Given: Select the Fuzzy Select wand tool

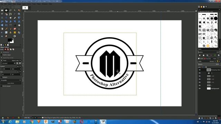Looking at the screenshot, I should pos(15,10).
